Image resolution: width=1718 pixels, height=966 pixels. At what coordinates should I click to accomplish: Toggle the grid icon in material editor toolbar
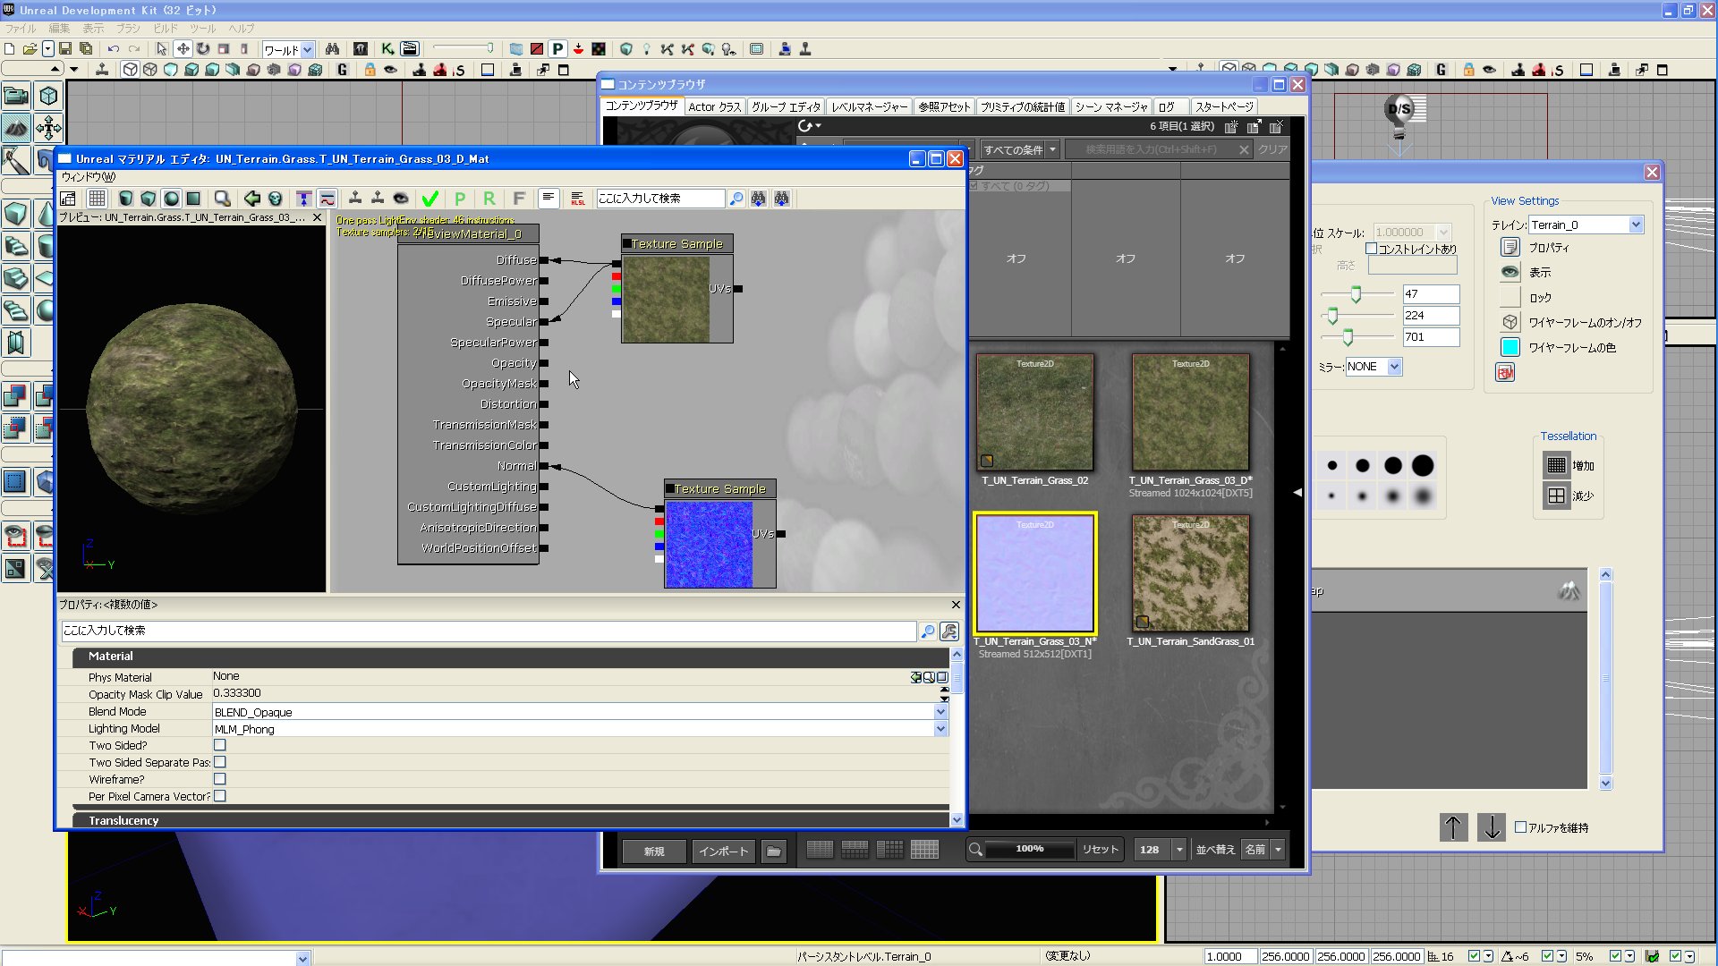pyautogui.click(x=97, y=199)
